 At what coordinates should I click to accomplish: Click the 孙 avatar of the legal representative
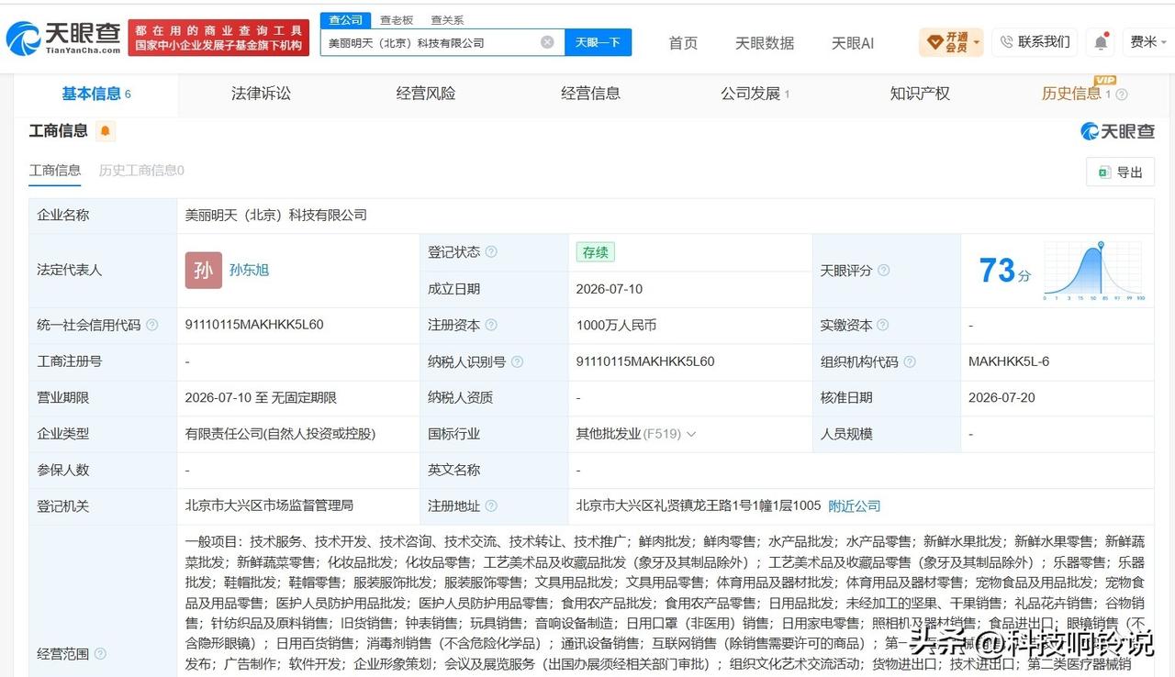click(x=204, y=271)
